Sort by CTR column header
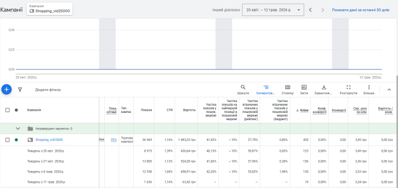 coord(169,110)
